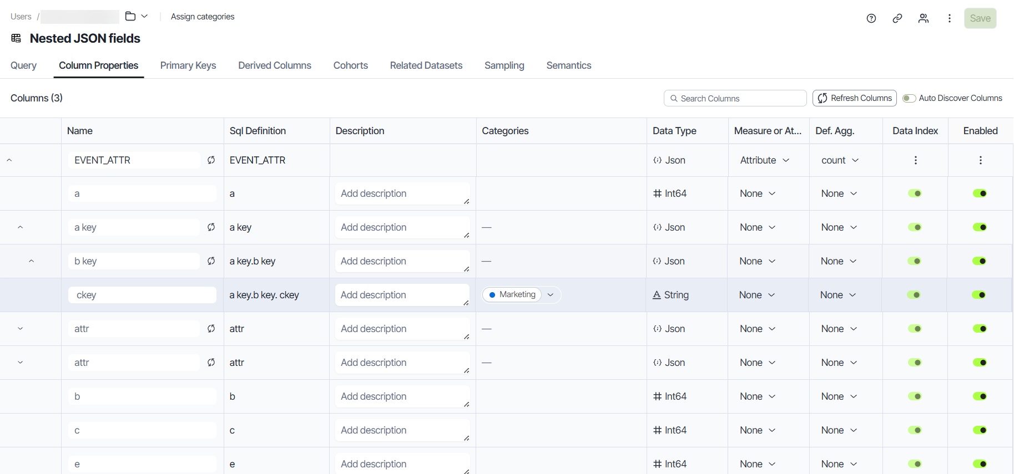Viewport: 1014px width, 474px height.
Task: Open the Semantics tab
Action: tap(569, 65)
